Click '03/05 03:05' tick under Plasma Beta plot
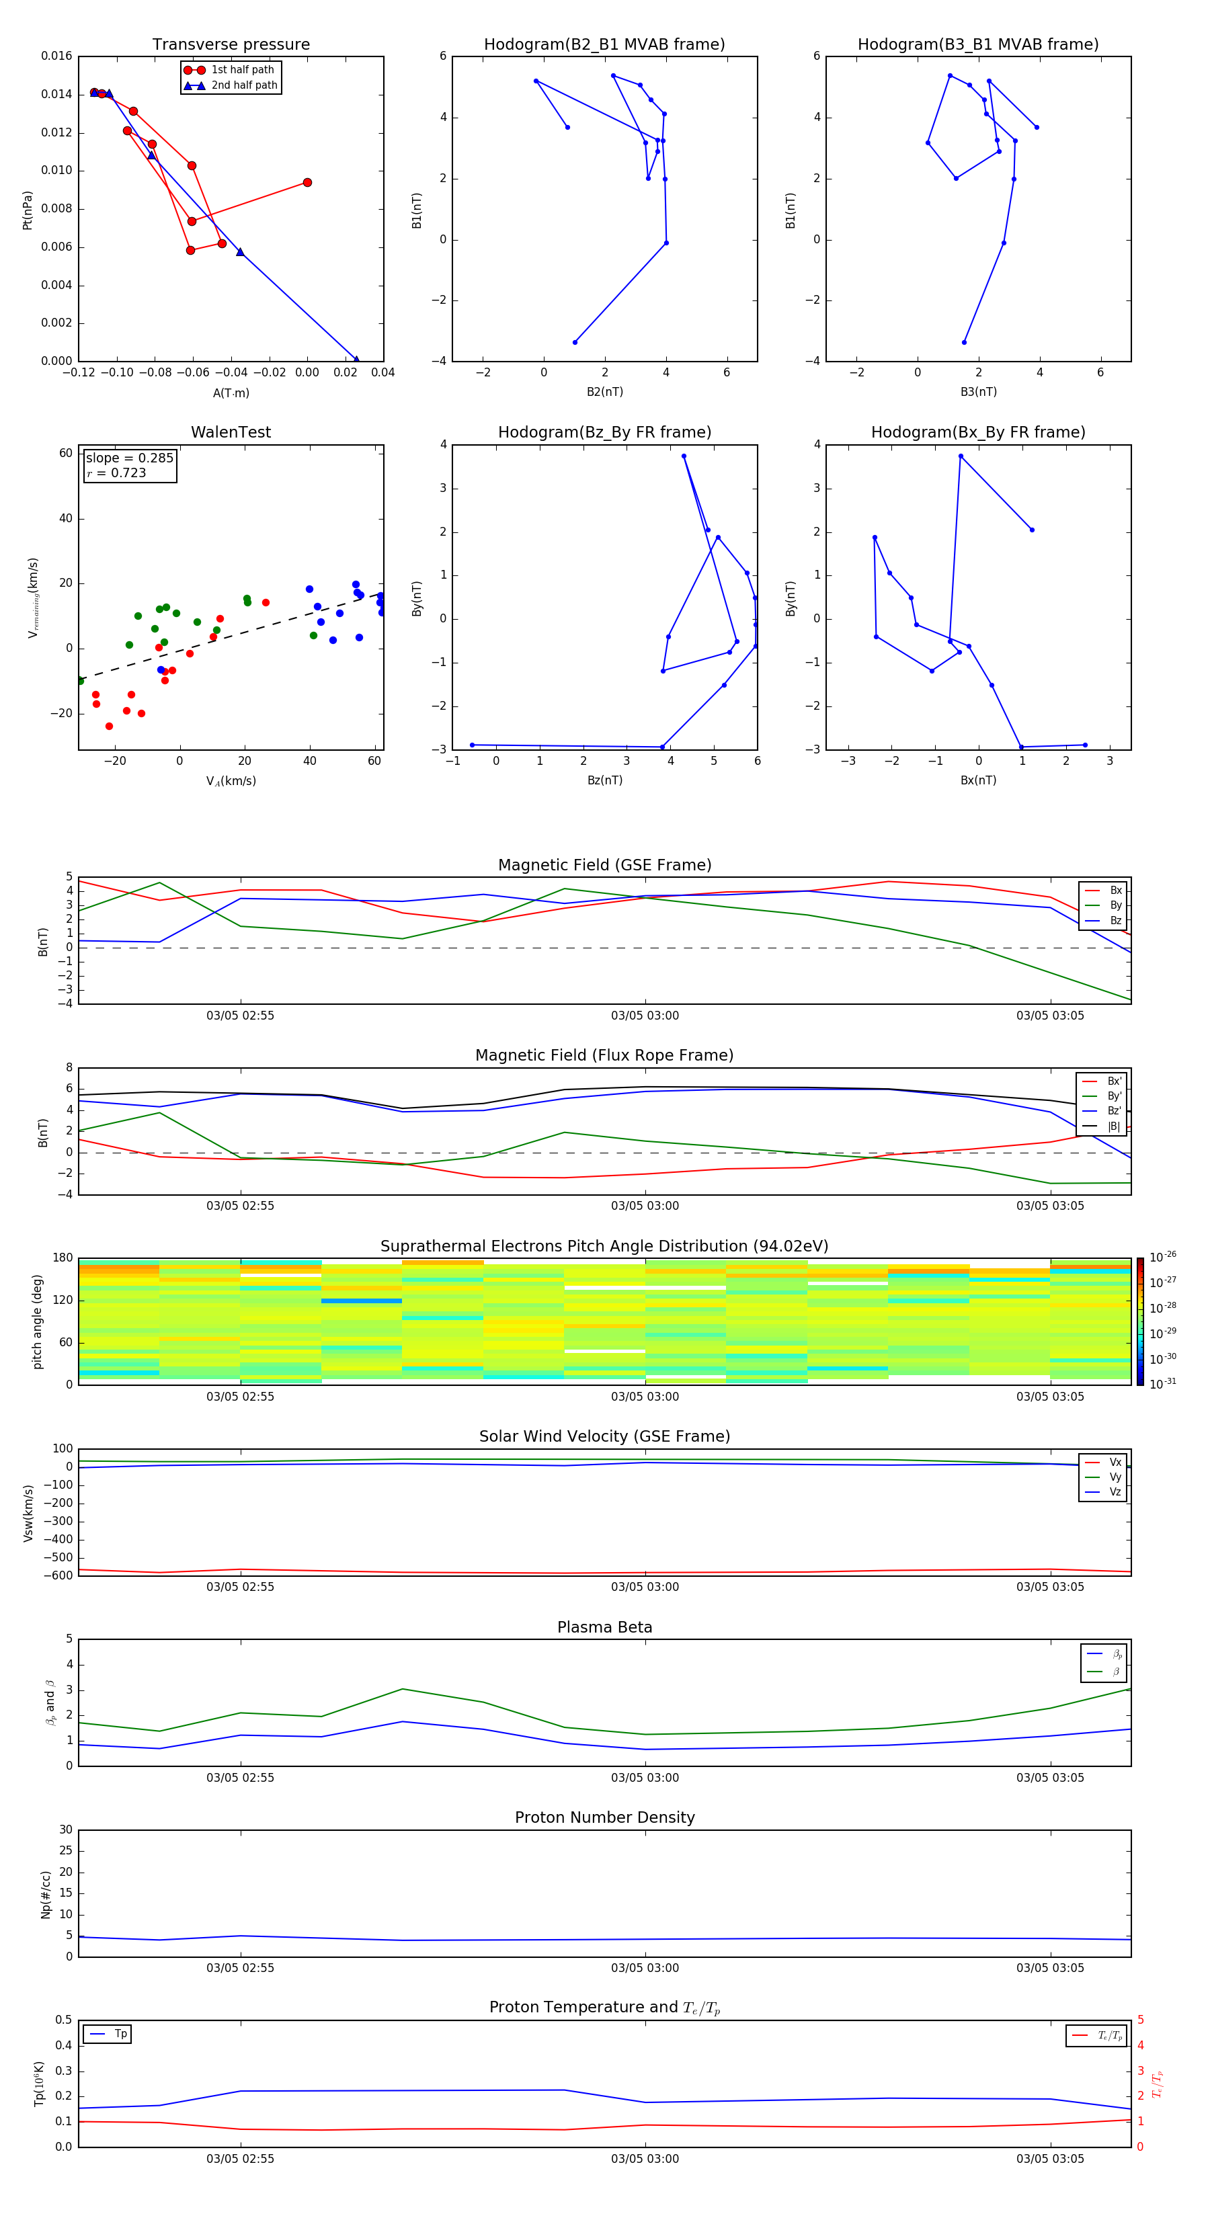This screenshot has width=1210, height=2218. click(x=1050, y=1777)
